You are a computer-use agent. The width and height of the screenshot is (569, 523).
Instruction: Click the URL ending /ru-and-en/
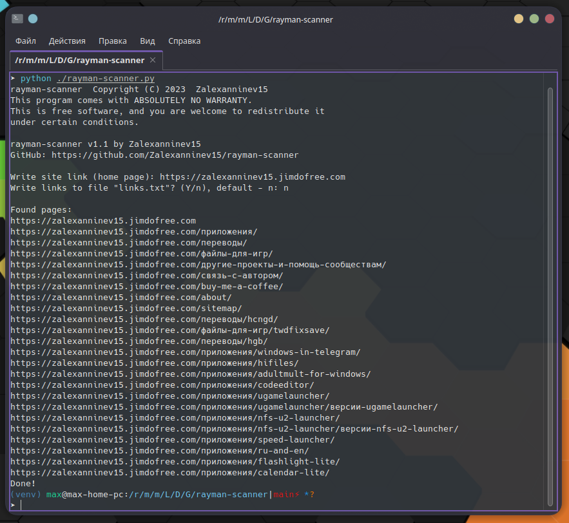pyautogui.click(x=160, y=450)
